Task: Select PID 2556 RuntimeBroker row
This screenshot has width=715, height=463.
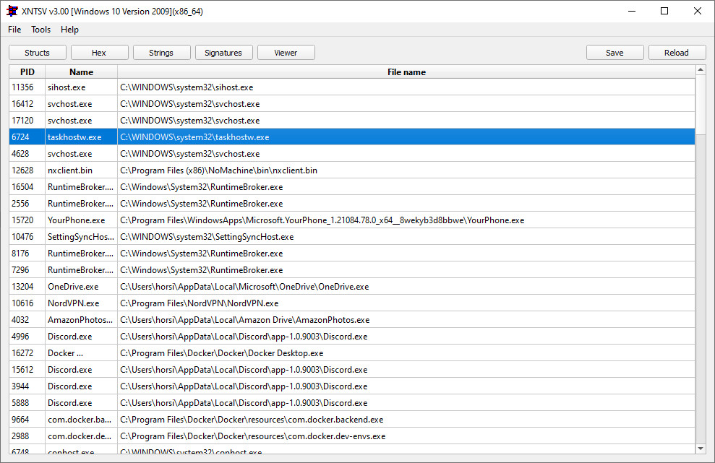Action: 352,204
